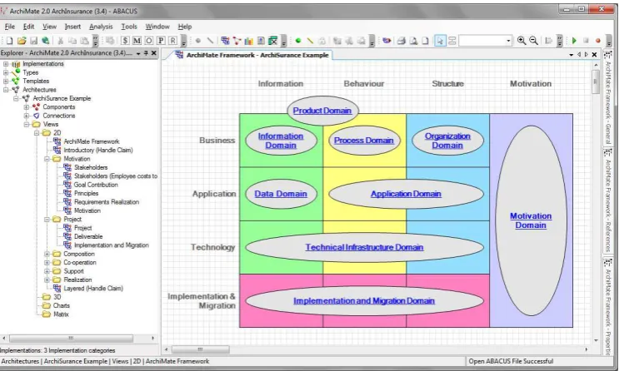
Task: Toggle the pointer selection mode tool
Action: pyautogui.click(x=440, y=41)
